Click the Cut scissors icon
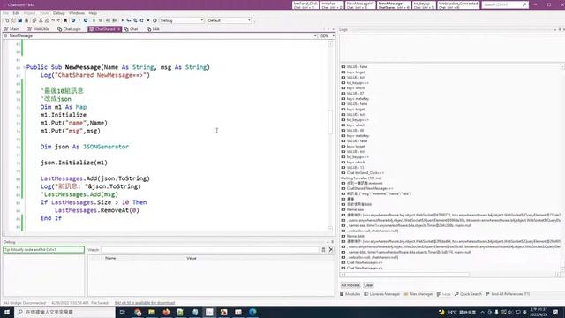Image resolution: width=565 pixels, height=318 pixels. (41, 20)
